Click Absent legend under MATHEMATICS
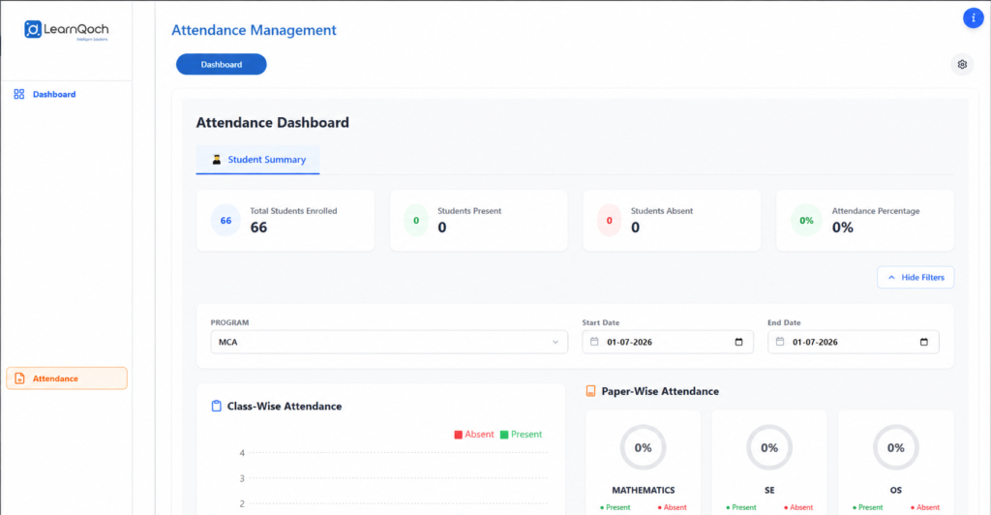Image resolution: width=991 pixels, height=515 pixels. pos(672,507)
